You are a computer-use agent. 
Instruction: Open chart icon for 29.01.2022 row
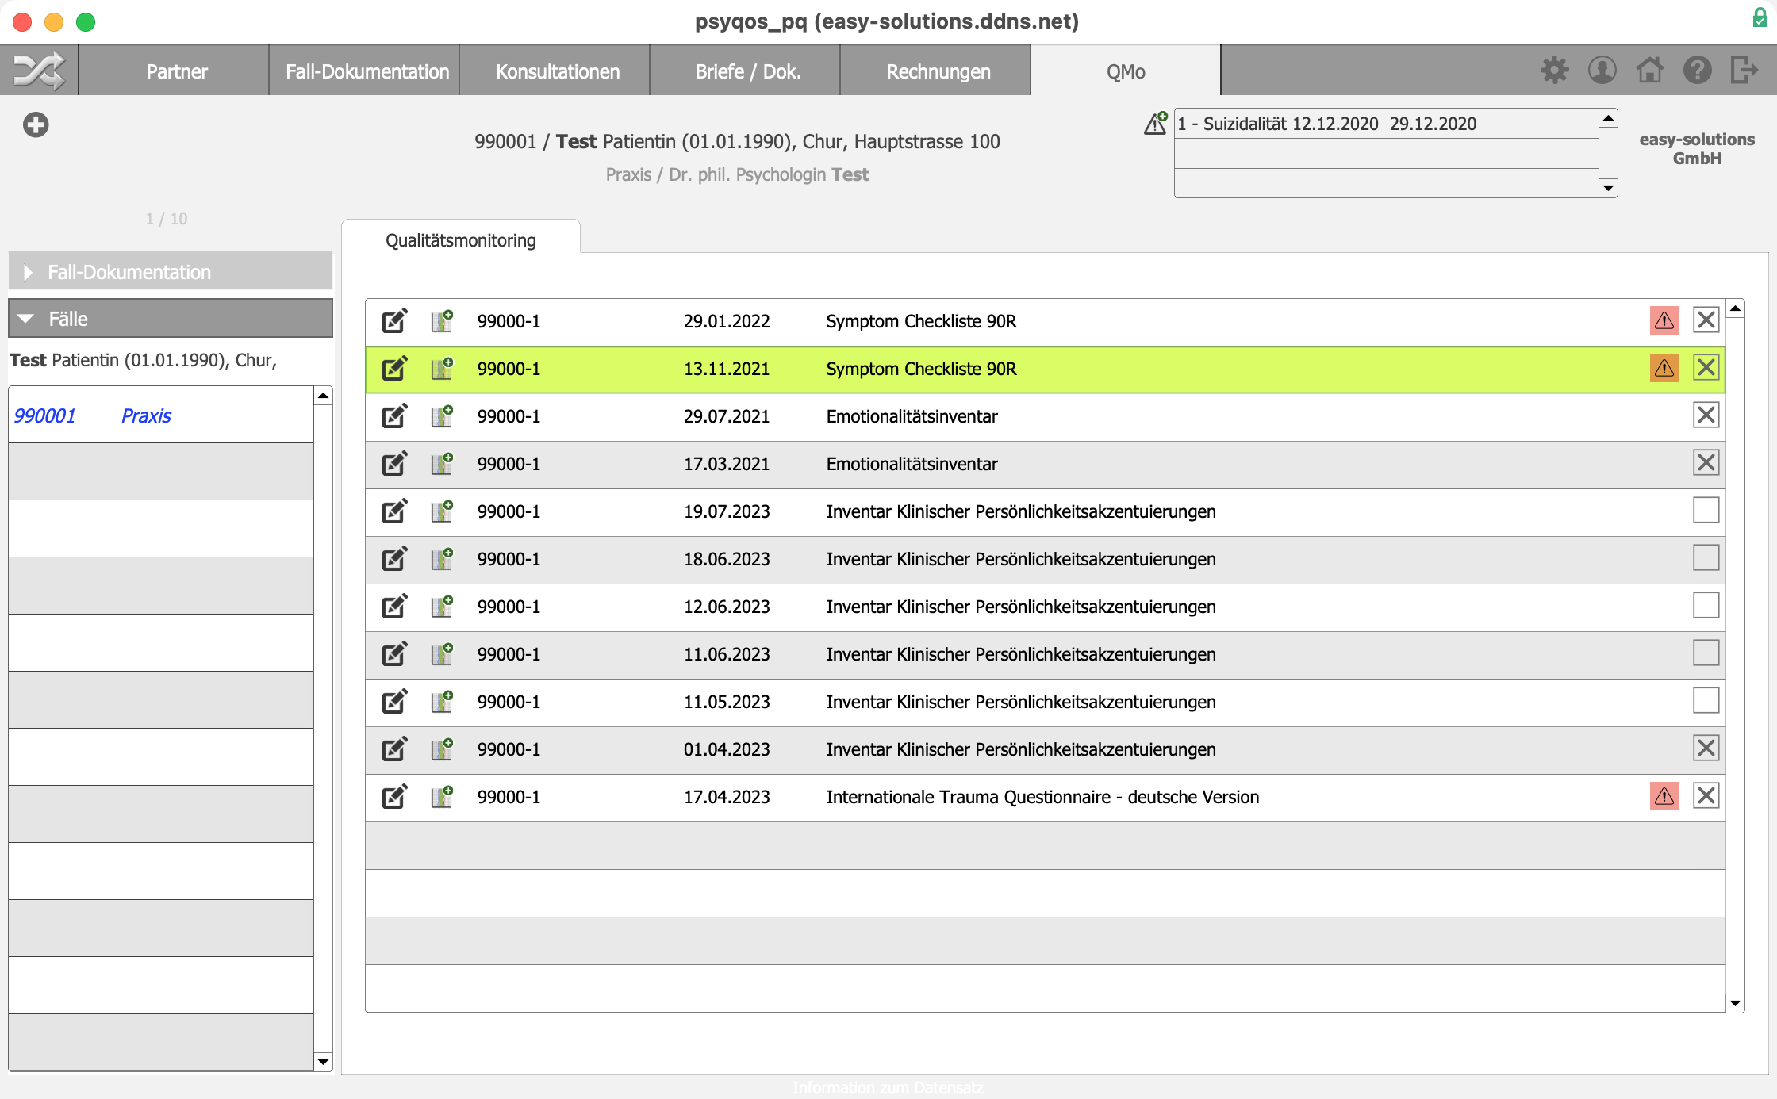(442, 320)
